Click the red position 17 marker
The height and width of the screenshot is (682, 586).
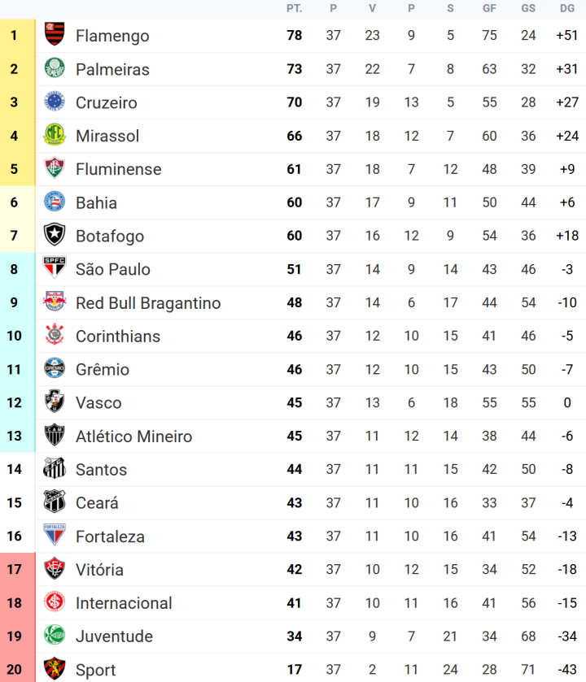click(x=14, y=569)
